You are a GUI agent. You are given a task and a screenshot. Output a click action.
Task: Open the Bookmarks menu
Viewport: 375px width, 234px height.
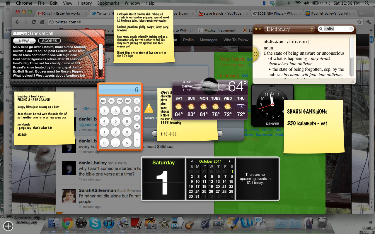click(108, 3)
